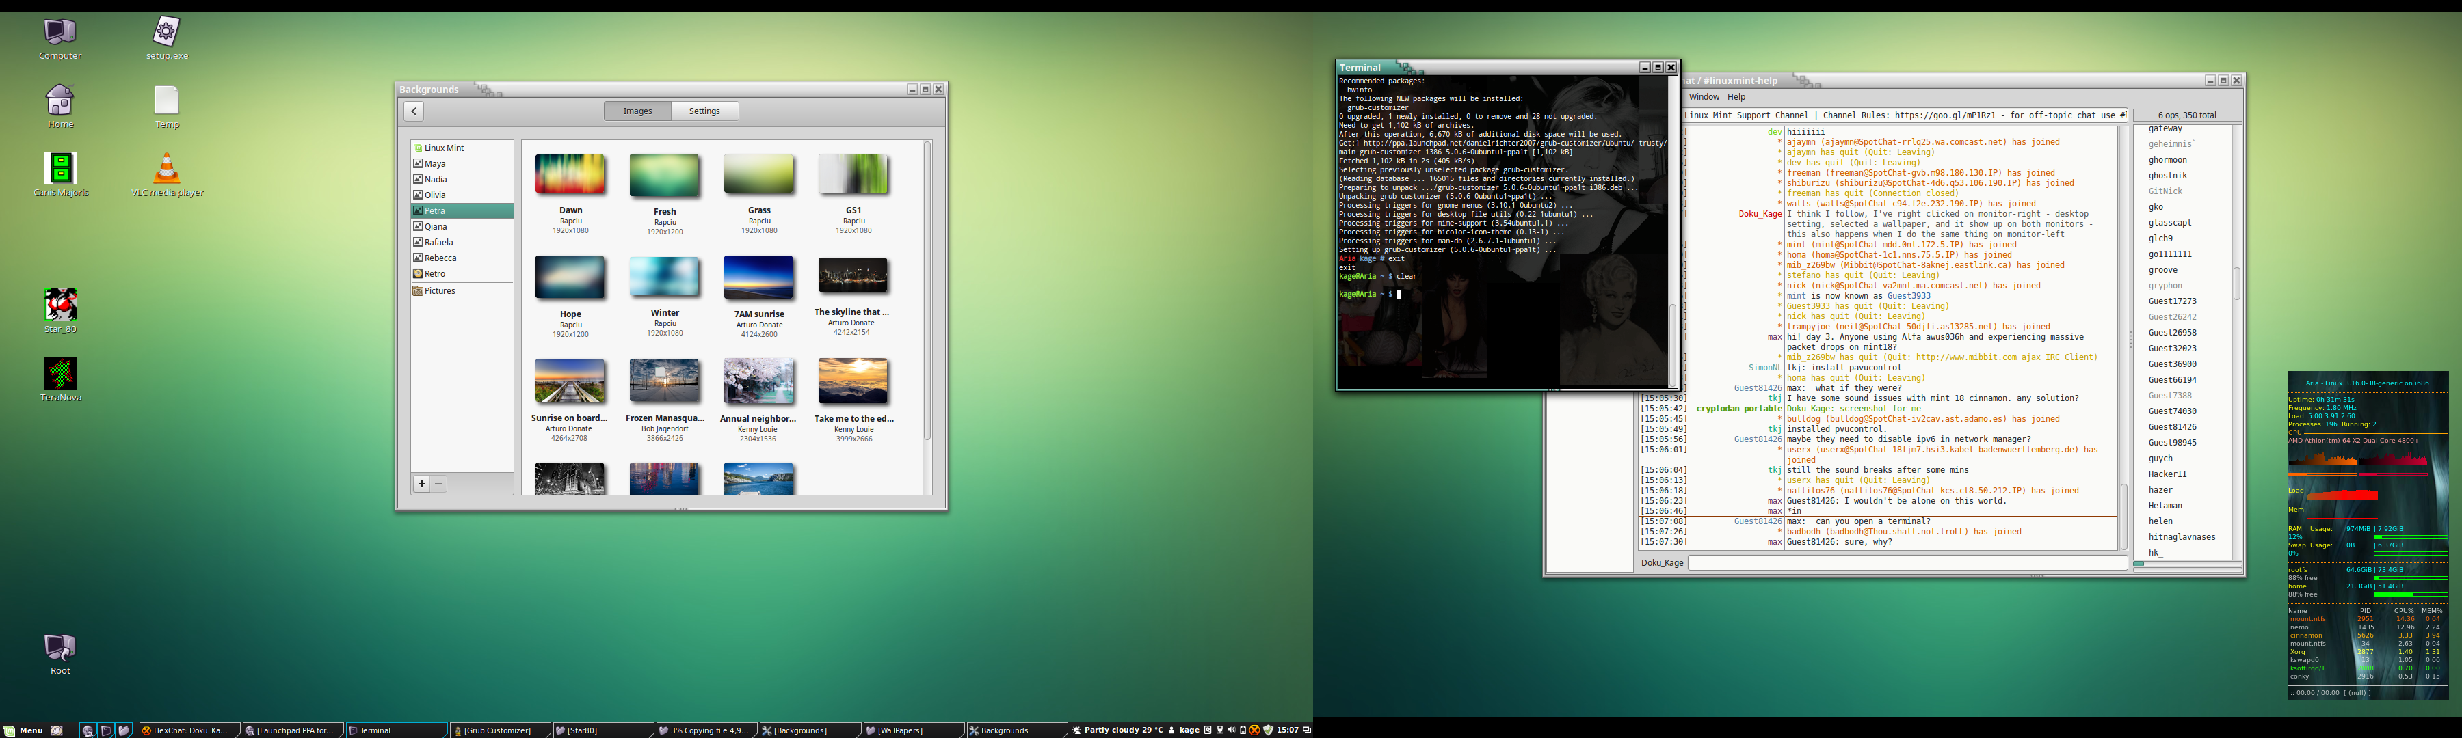2462x738 pixels.
Task: Choose the GS1 wallpaper thumbnail
Action: pyautogui.click(x=853, y=175)
